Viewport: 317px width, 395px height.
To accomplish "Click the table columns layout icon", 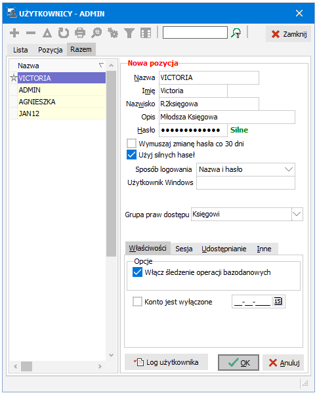I will 146,33.
